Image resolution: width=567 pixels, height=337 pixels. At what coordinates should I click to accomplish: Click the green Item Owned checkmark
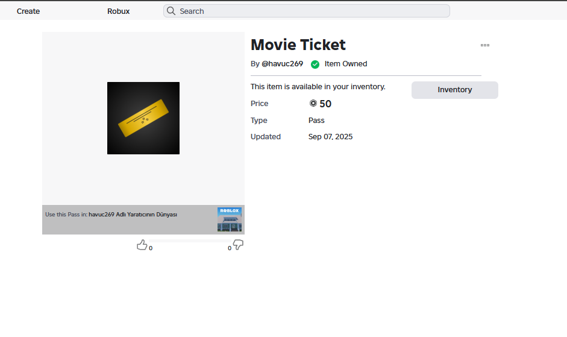click(315, 64)
